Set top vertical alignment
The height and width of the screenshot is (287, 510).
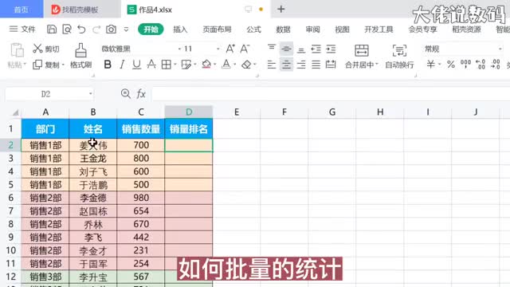272,49
